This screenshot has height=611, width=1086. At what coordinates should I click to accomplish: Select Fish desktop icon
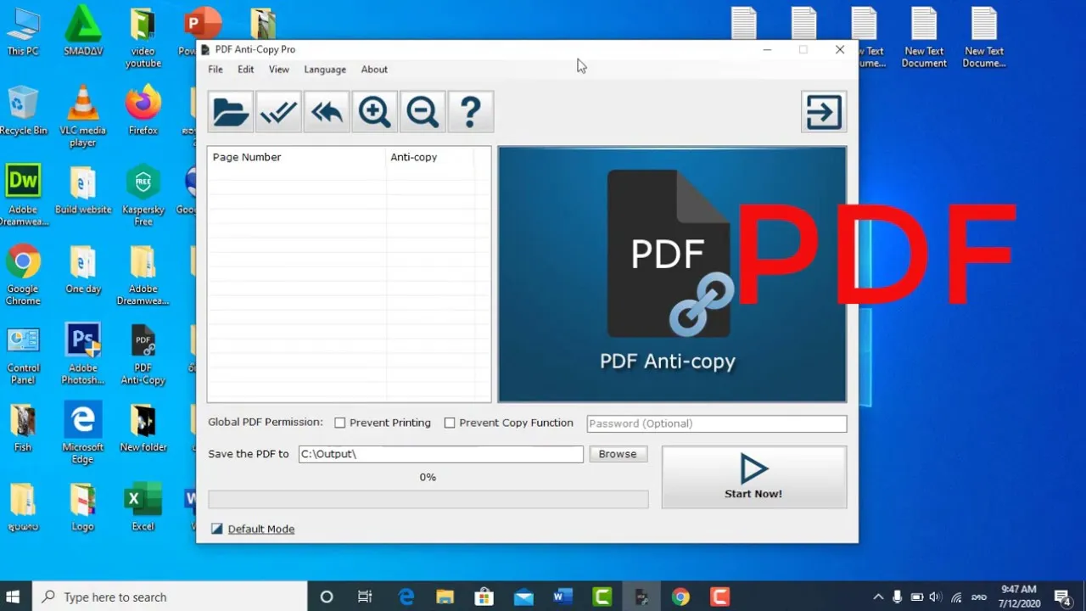tap(23, 428)
